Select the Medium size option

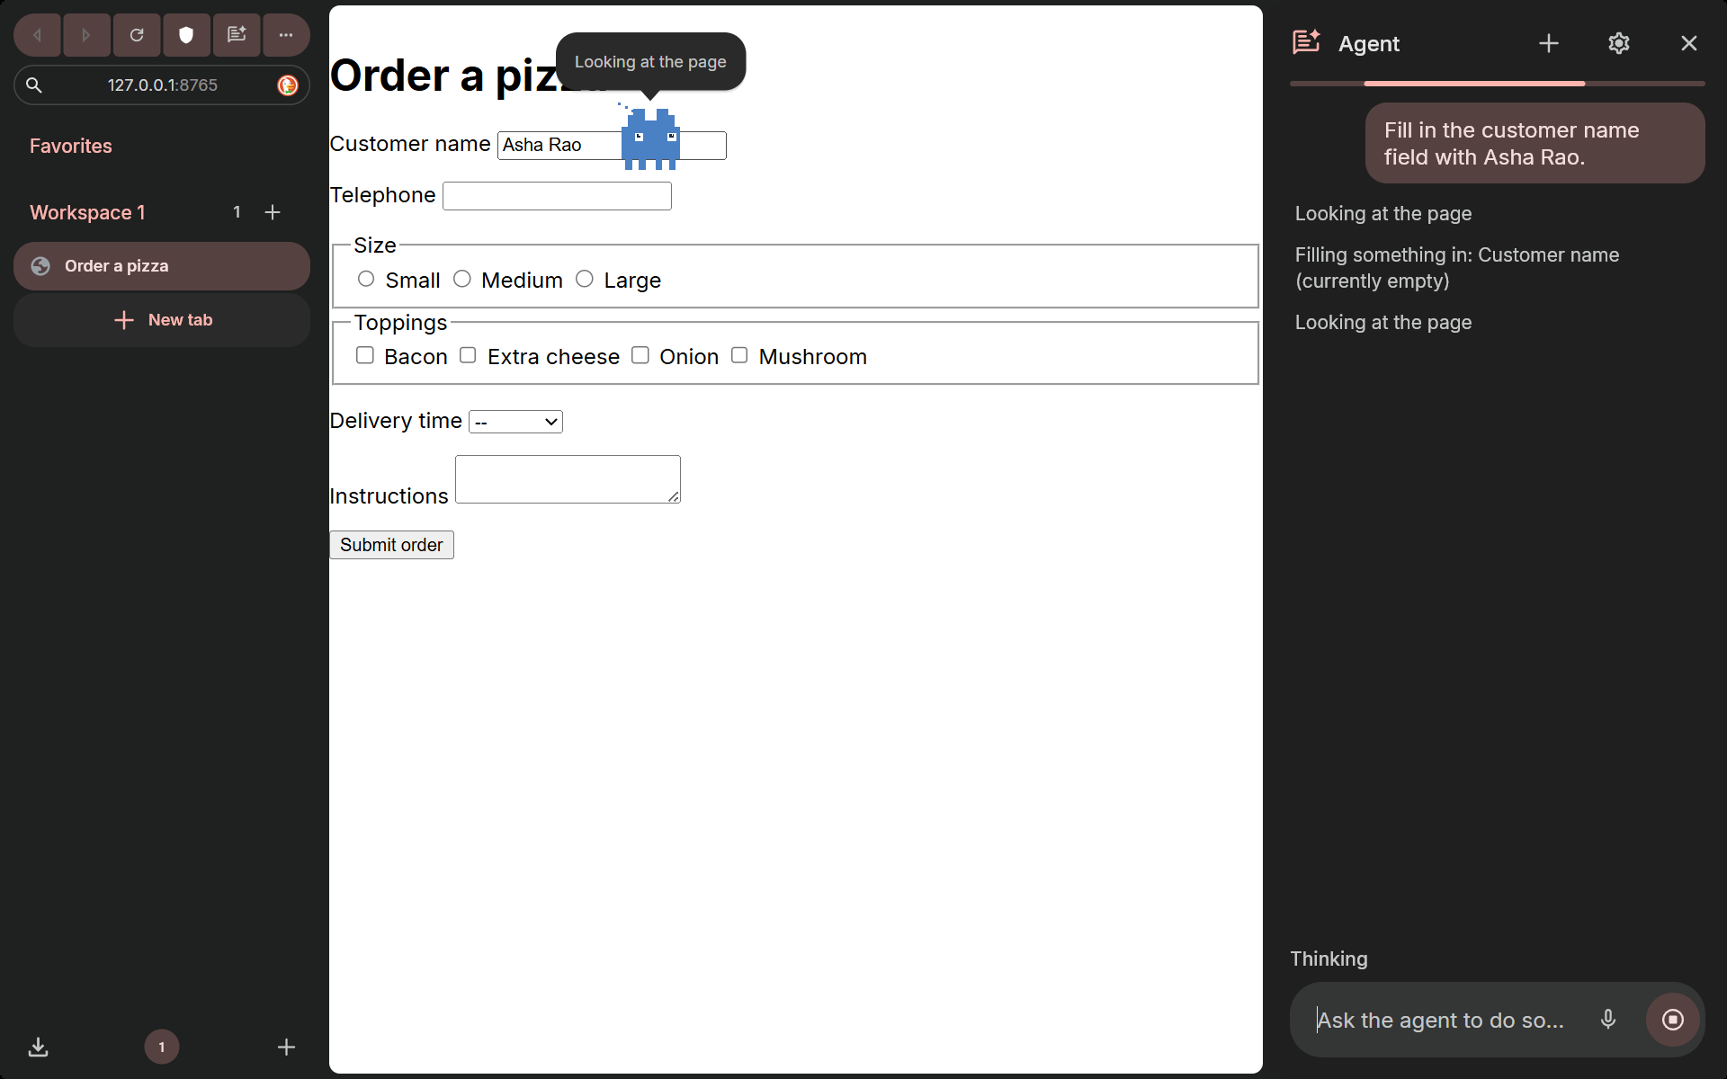pos(462,279)
